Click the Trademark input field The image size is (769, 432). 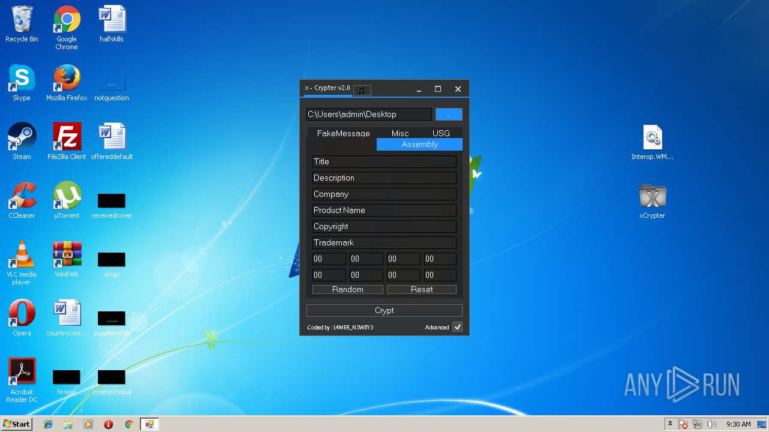(384, 242)
